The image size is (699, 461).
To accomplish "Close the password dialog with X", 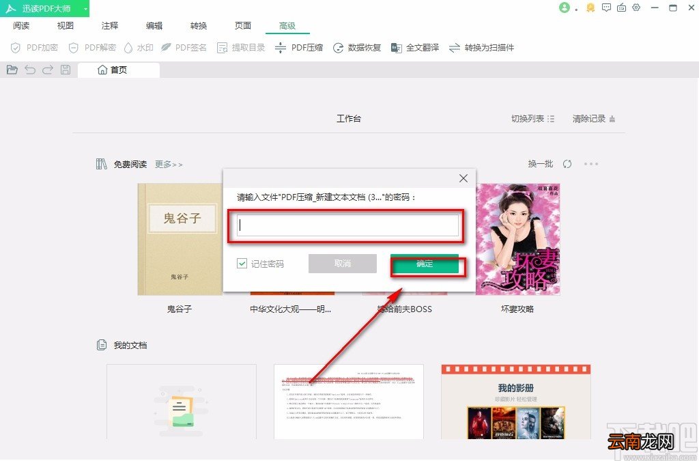I will click(x=463, y=178).
